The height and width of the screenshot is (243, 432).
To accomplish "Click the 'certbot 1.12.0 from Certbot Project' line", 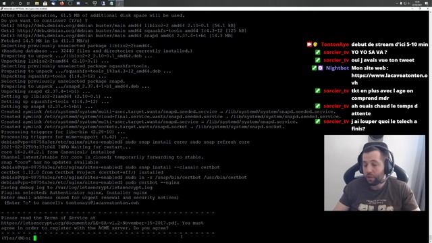I will pos(82,173).
